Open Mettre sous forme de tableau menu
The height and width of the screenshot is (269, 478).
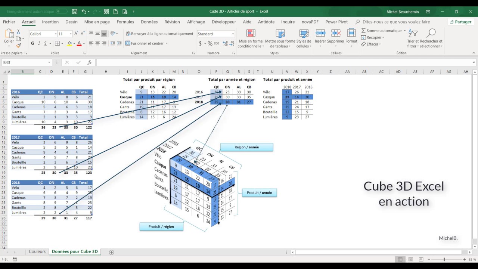280,39
